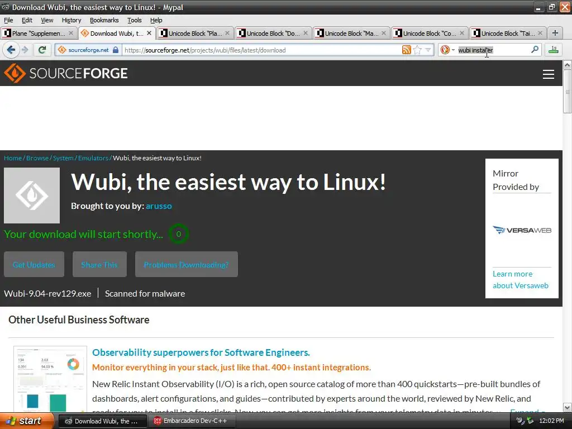Follow the Emulators breadcrumb link
572x429 pixels.
(x=93, y=158)
